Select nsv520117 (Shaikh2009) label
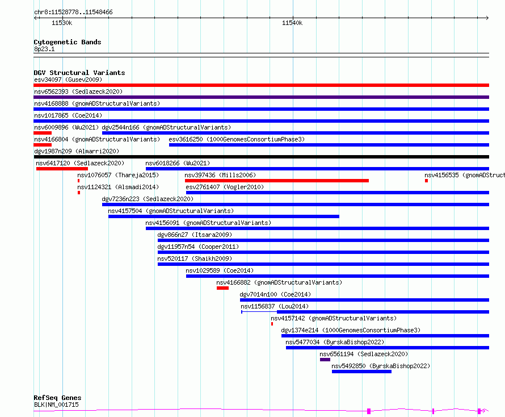The height and width of the screenshot is (417, 505). [195, 258]
